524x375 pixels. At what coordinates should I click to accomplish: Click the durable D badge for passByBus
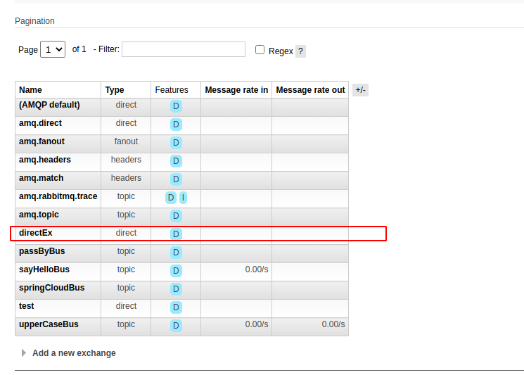coord(176,253)
